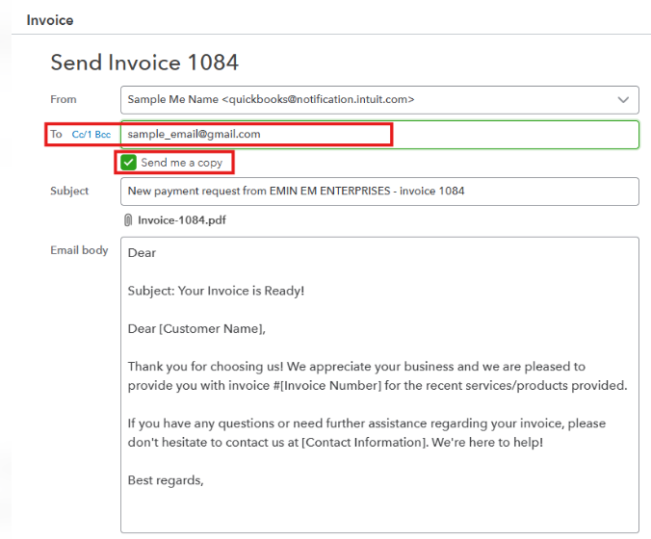The width and height of the screenshot is (651, 539).
Task: Click the paperclip attachment icon
Action: click(128, 219)
